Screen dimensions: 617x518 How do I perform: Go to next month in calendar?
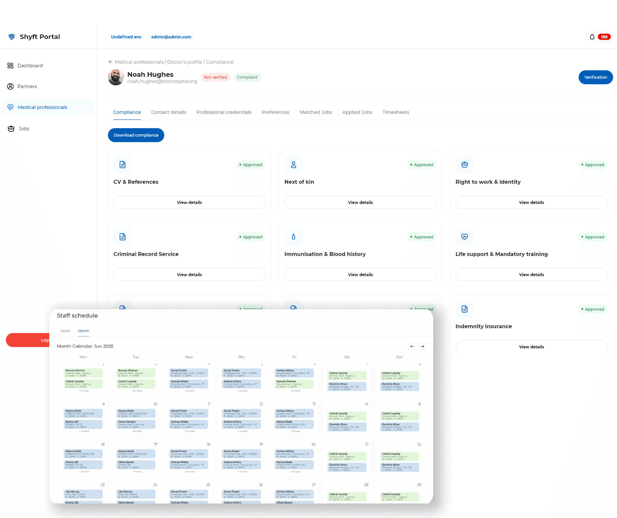tap(422, 346)
